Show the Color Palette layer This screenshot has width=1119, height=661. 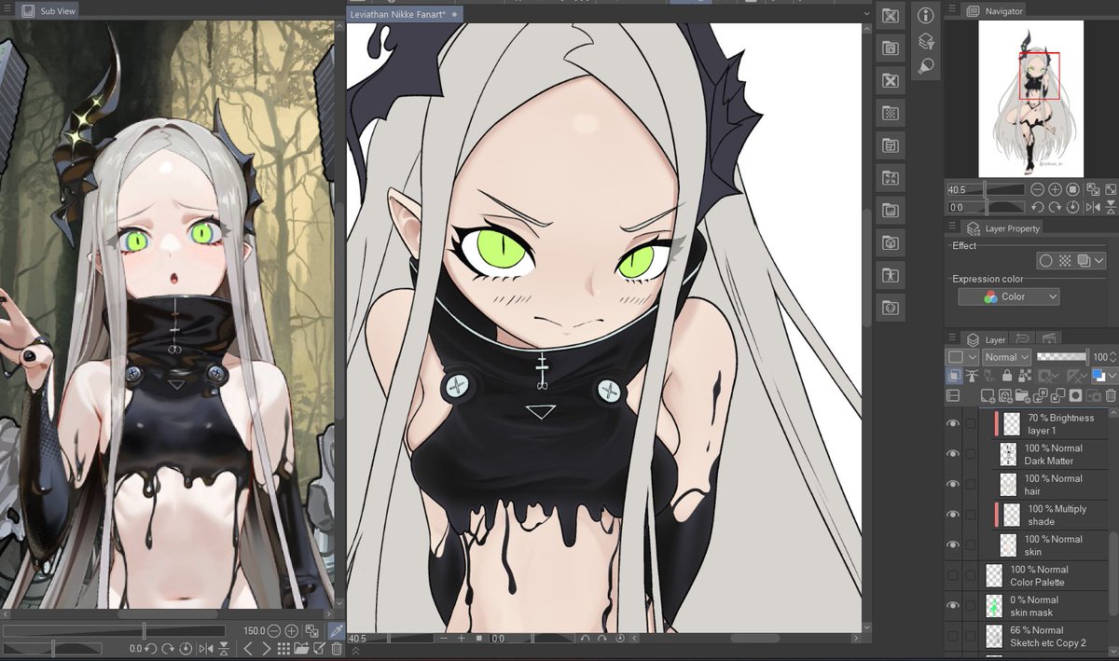[953, 575]
